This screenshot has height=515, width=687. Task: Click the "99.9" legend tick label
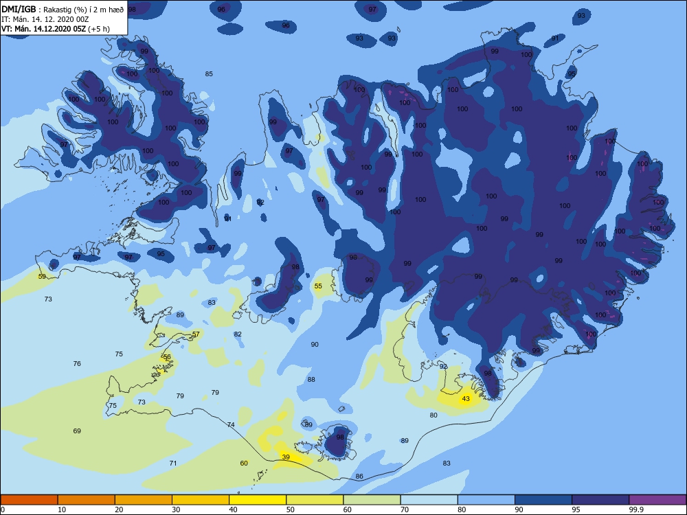[636, 510]
